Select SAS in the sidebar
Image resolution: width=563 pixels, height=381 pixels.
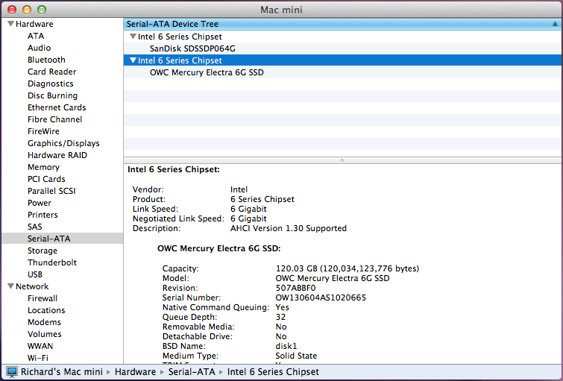35,227
